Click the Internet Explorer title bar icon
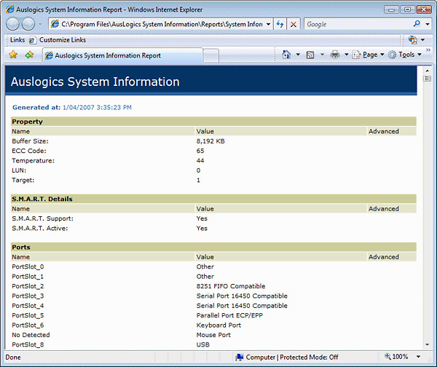437x367 pixels. click(x=10, y=9)
